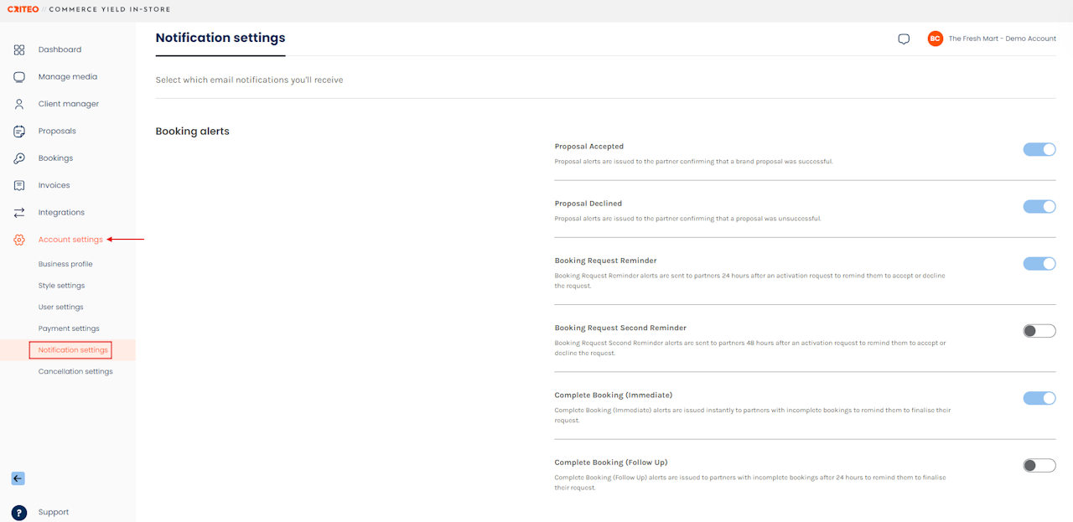The image size is (1073, 522).
Task: Click the Support question mark icon
Action: pyautogui.click(x=19, y=513)
